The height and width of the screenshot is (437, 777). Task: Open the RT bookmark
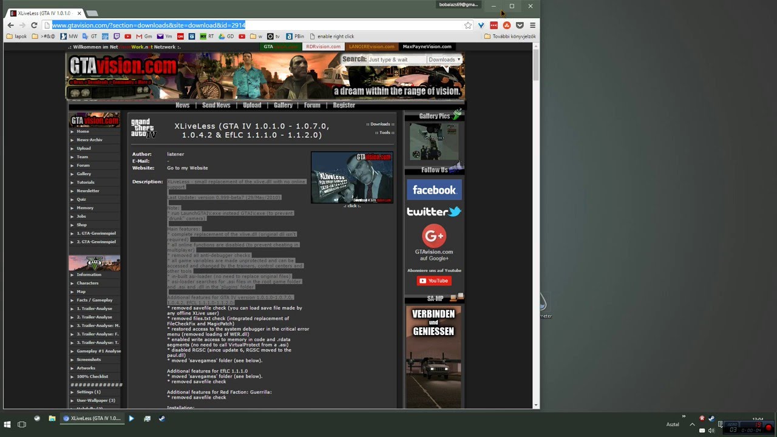[x=207, y=36]
